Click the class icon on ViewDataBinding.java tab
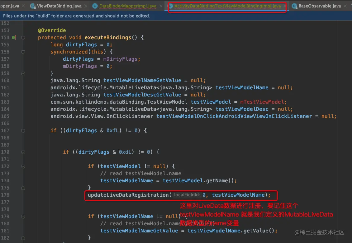The image size is (352, 243). pyautogui.click(x=33, y=6)
